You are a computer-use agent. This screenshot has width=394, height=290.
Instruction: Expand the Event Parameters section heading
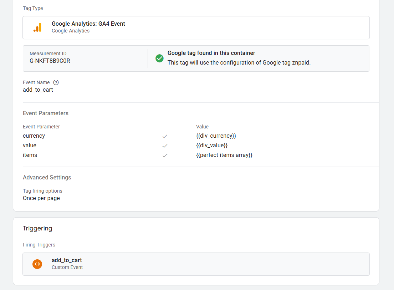click(46, 113)
